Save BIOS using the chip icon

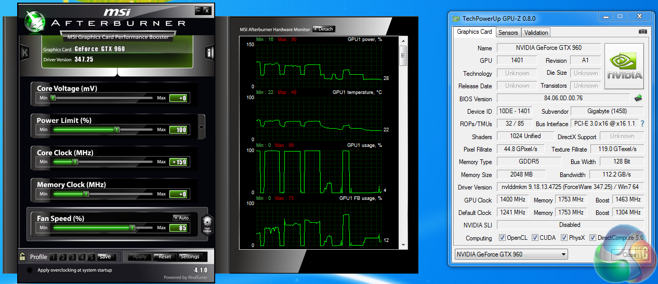click(x=639, y=98)
